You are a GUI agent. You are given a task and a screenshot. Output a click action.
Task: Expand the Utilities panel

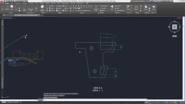pyautogui.click(x=138, y=13)
